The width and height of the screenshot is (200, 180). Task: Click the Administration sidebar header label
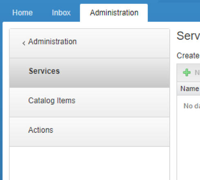[x=52, y=41]
